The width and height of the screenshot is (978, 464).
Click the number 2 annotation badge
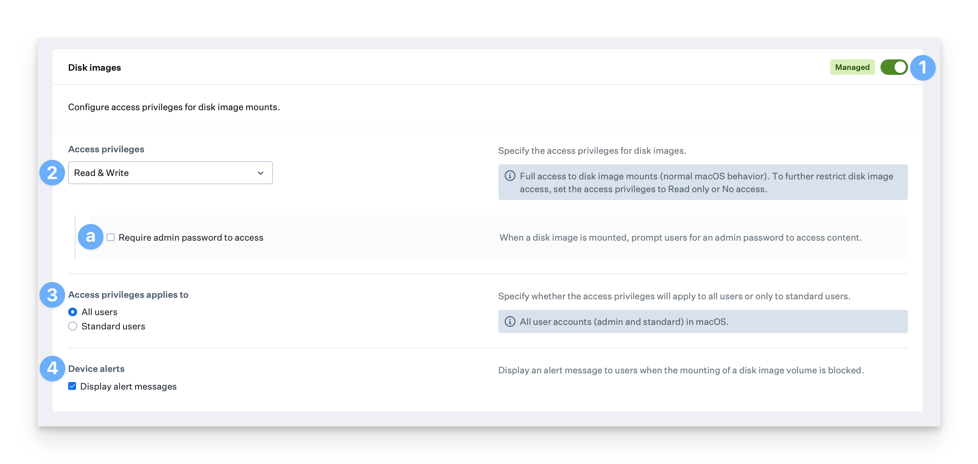tap(52, 173)
